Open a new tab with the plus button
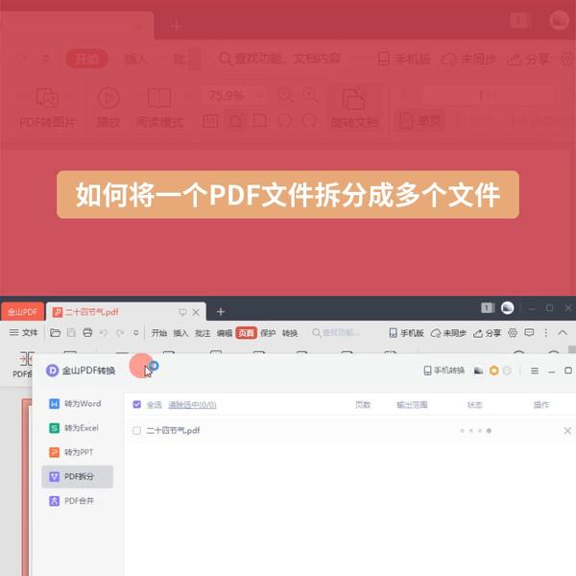The image size is (576, 576). tap(221, 312)
